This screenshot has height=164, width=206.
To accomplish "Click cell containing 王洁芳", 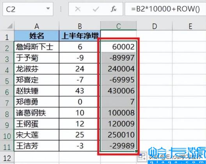I will pos(37,146).
